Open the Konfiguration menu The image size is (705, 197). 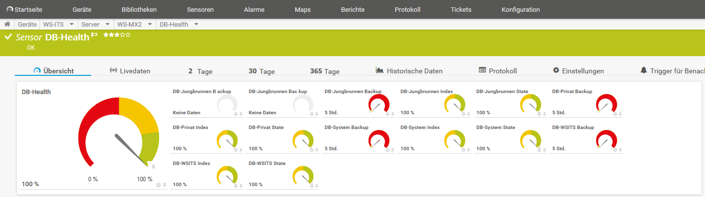tap(521, 9)
